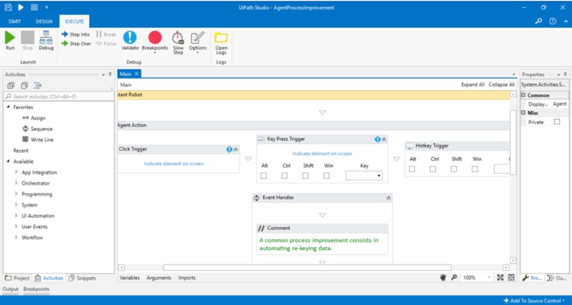Click Expand All in designer
The image size is (572, 305).
point(473,85)
